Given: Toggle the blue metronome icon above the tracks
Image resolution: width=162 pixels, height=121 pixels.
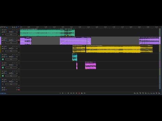Looking at the screenshot, I should pyautogui.click(x=17, y=27).
